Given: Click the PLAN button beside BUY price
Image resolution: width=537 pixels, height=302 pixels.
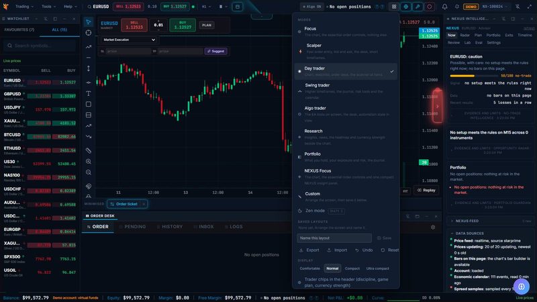Looking at the screenshot, I should pyautogui.click(x=207, y=25).
